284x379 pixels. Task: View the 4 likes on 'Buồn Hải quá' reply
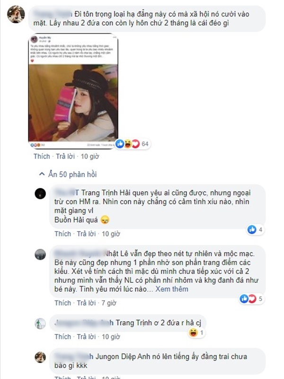[x=255, y=229]
